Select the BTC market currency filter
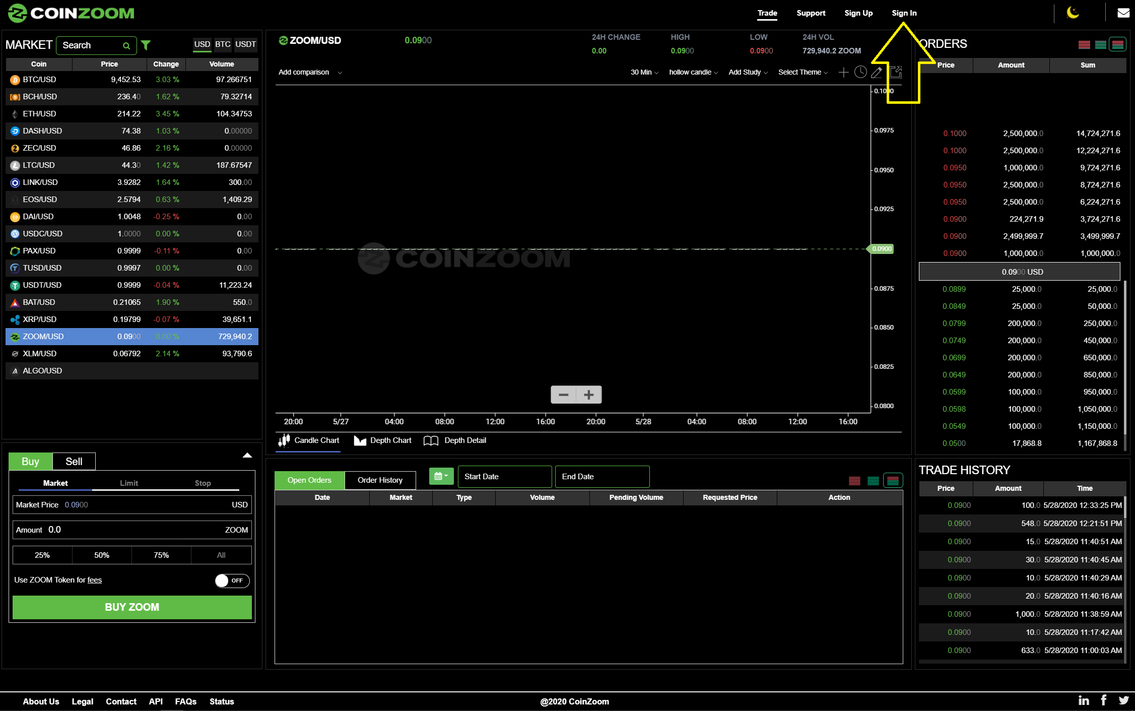Screen dimensions: 1135x711 (223, 44)
